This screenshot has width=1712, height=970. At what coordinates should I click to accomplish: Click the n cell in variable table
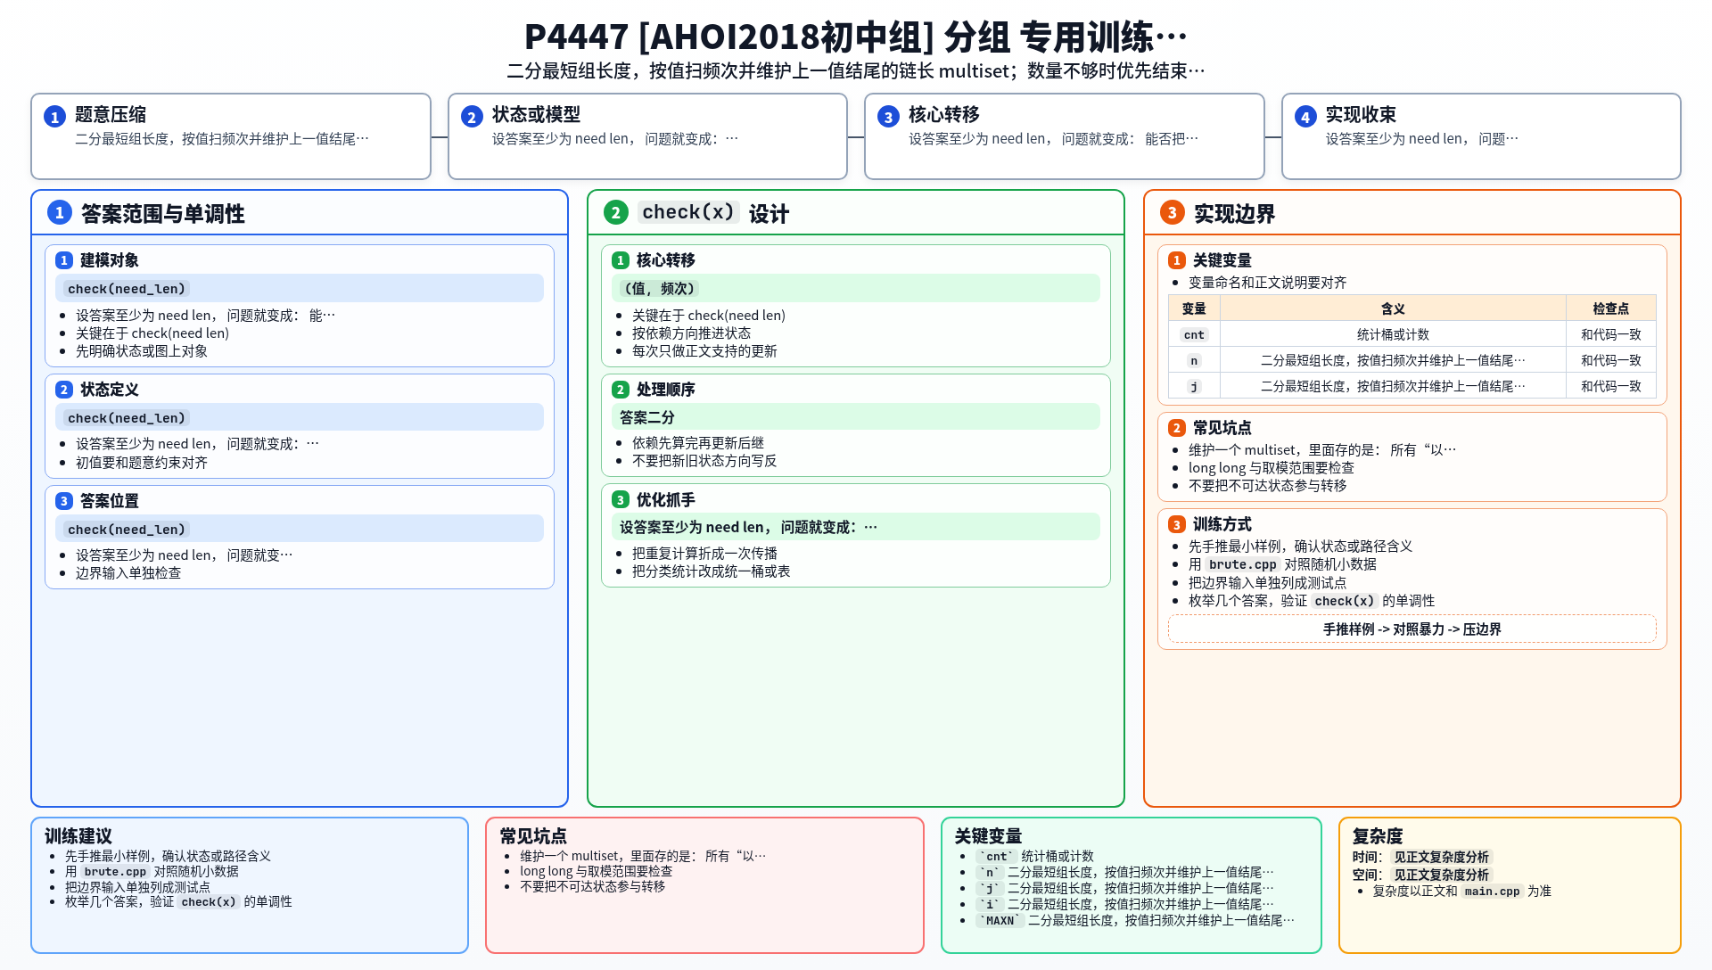point(1194,360)
